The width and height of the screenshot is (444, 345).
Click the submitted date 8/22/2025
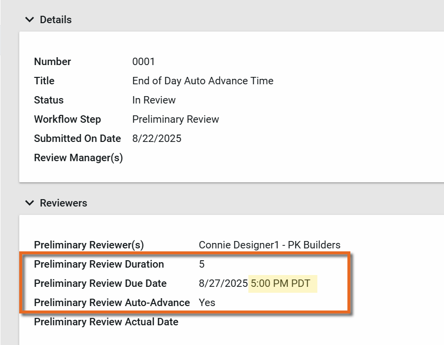point(157,138)
